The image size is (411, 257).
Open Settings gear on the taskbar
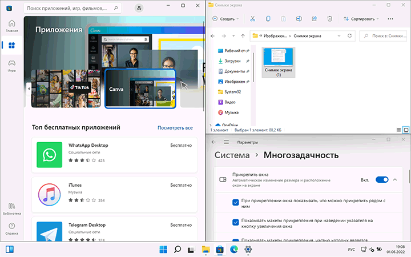248,249
